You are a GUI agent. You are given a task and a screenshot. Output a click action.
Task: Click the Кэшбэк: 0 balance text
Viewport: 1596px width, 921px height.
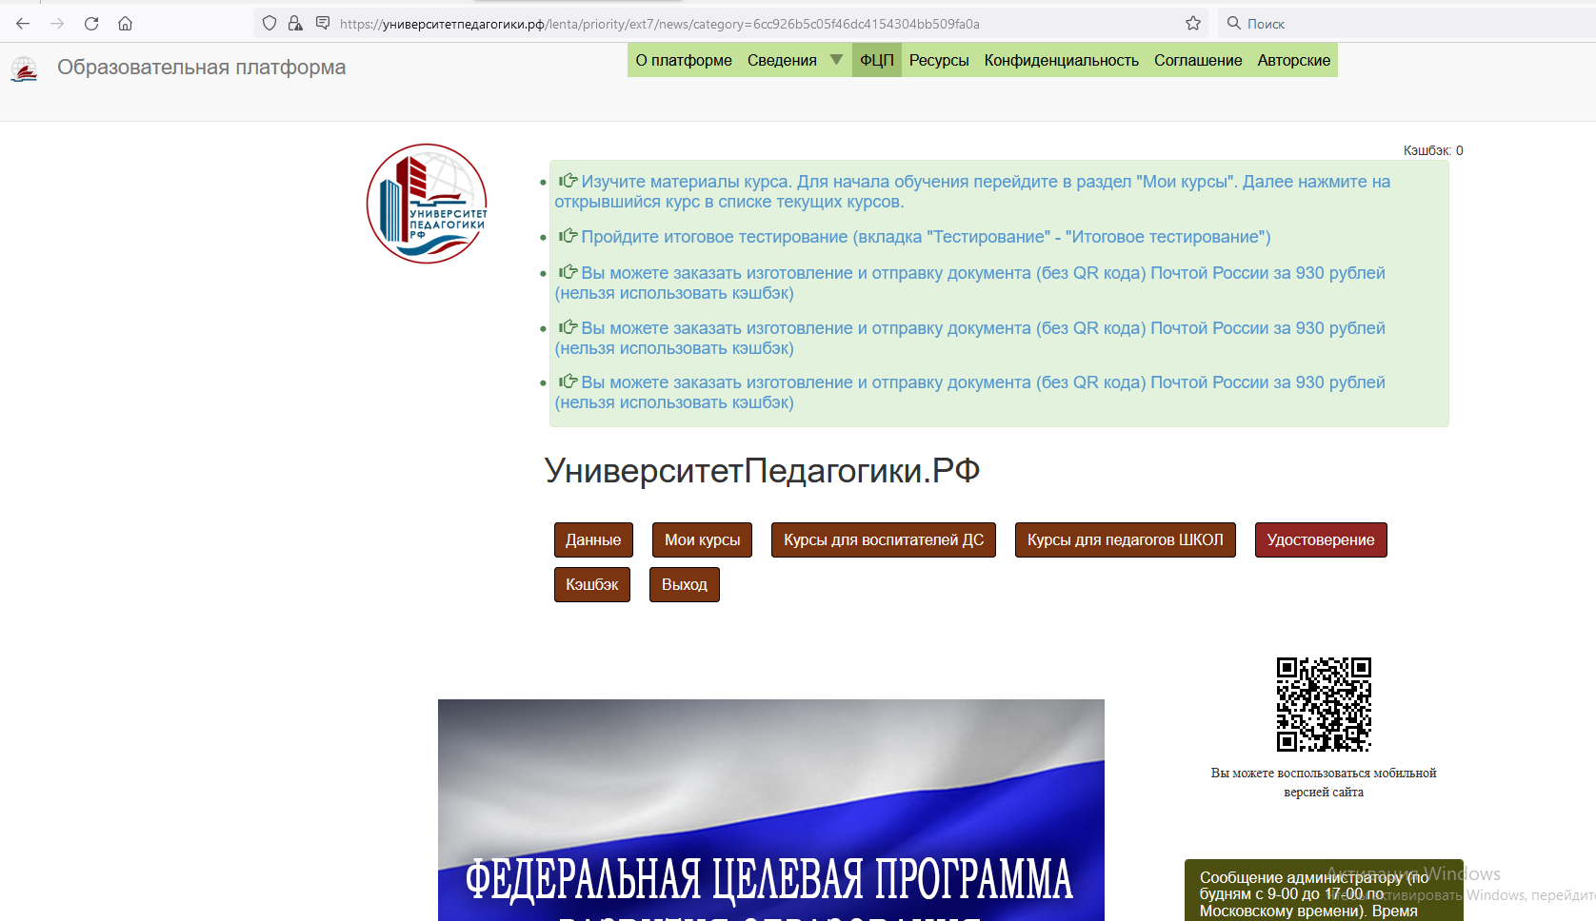tap(1433, 150)
